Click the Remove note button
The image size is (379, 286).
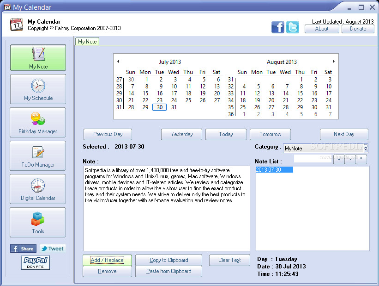pyautogui.click(x=107, y=271)
